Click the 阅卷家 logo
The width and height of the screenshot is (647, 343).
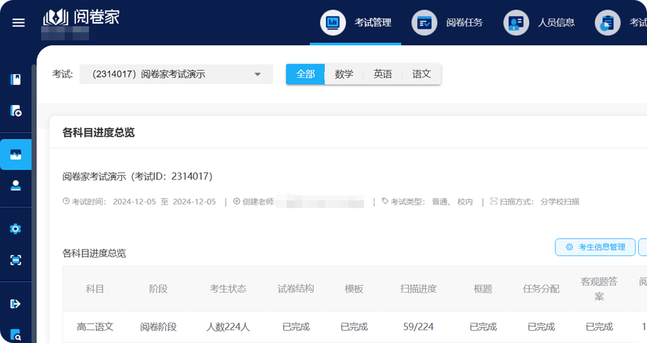pyautogui.click(x=81, y=17)
